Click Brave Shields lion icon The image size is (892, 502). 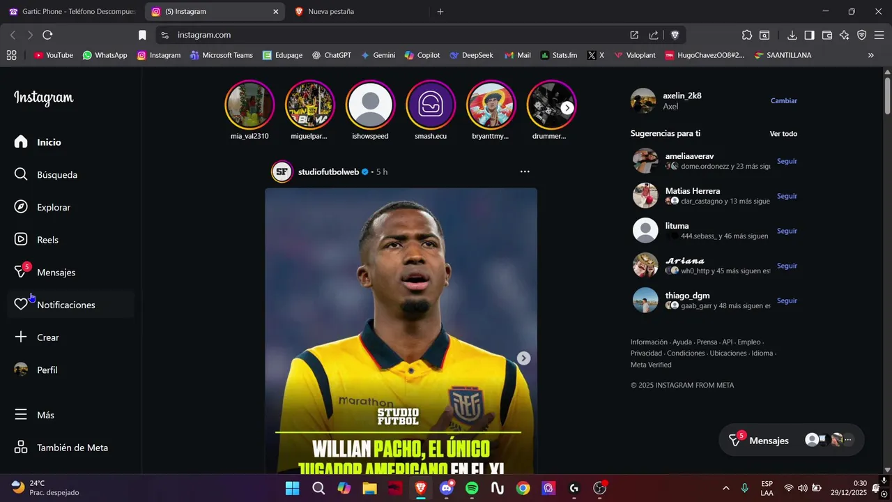(675, 35)
